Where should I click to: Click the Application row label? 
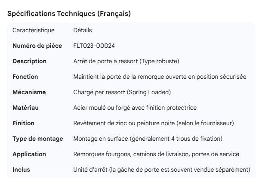pos(29,154)
